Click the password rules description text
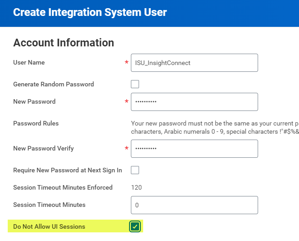This screenshot has height=241, width=299. tap(214, 127)
